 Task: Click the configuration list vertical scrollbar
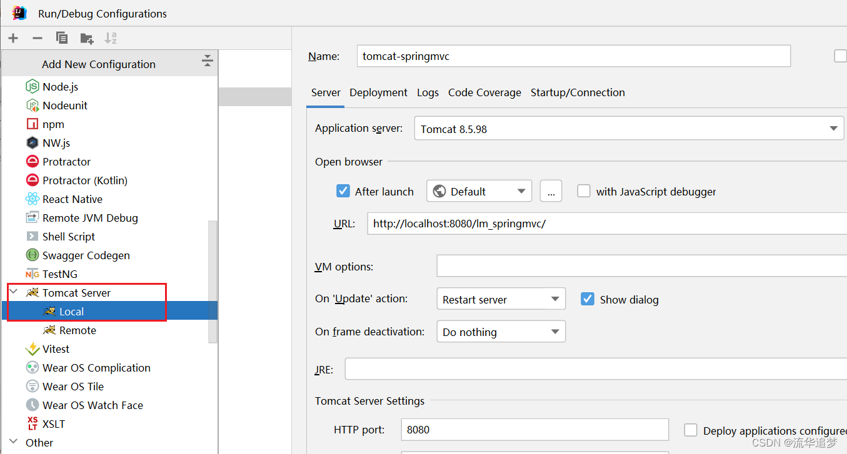click(x=213, y=281)
